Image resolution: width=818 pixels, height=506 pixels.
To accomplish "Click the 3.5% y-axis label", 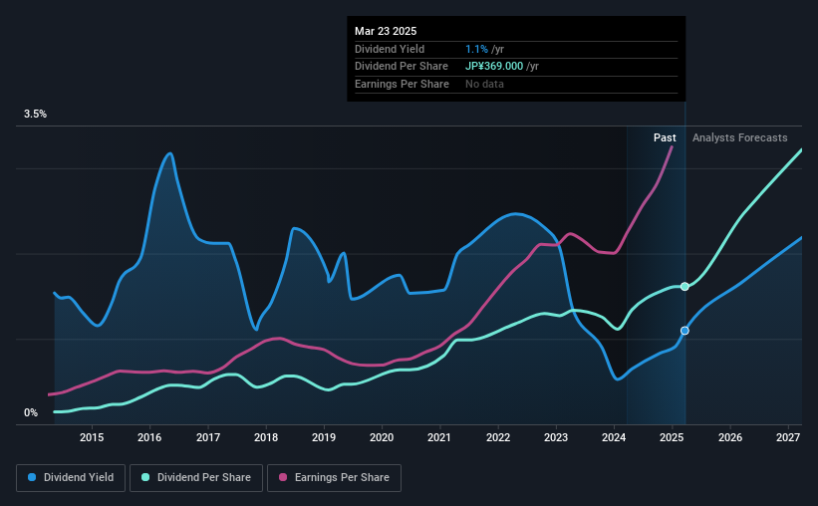I will [35, 115].
